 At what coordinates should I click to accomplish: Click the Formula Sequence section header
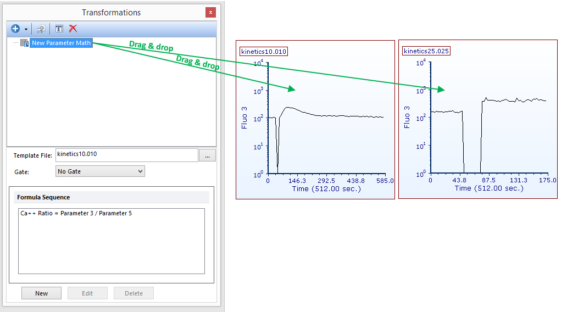point(43,197)
